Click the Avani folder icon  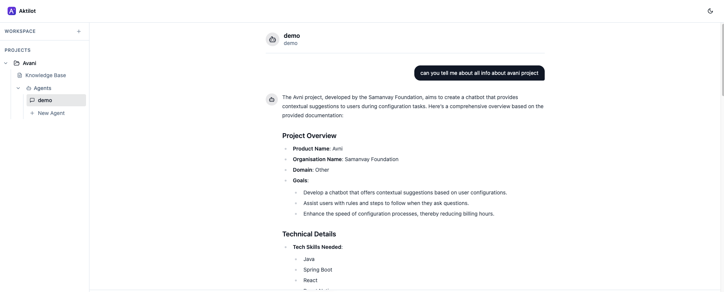[x=17, y=63]
